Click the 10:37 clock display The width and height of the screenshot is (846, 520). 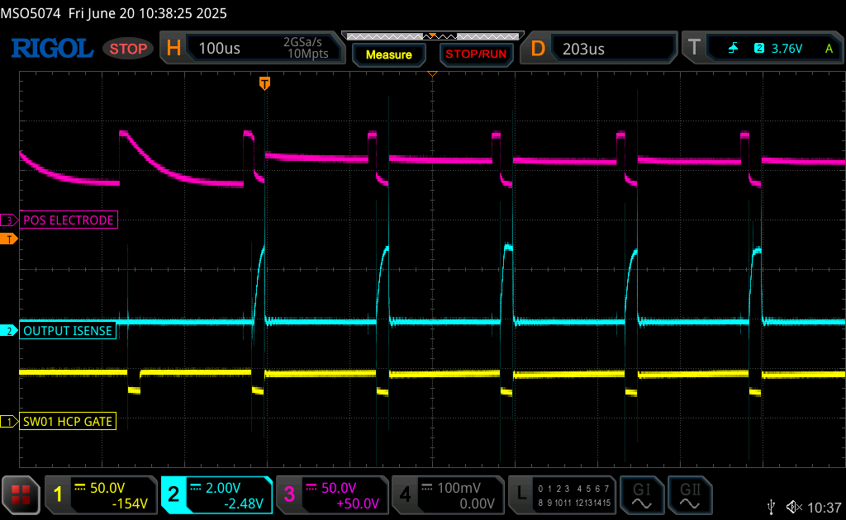click(824, 507)
